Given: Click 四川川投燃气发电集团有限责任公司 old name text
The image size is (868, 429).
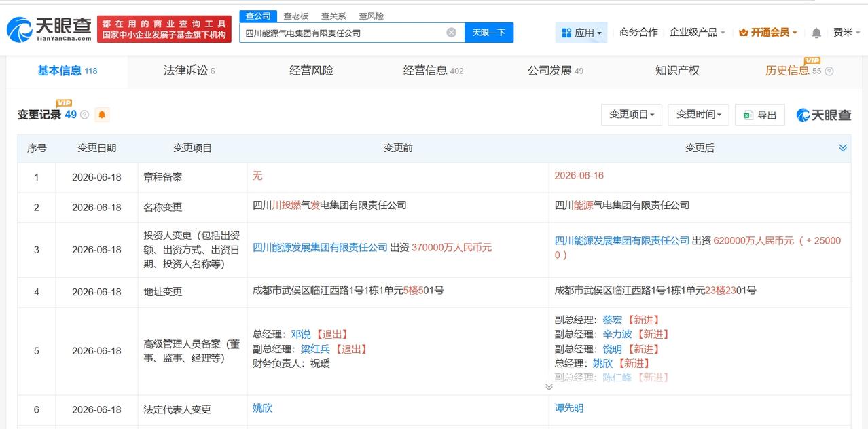Looking at the screenshot, I should [x=329, y=205].
